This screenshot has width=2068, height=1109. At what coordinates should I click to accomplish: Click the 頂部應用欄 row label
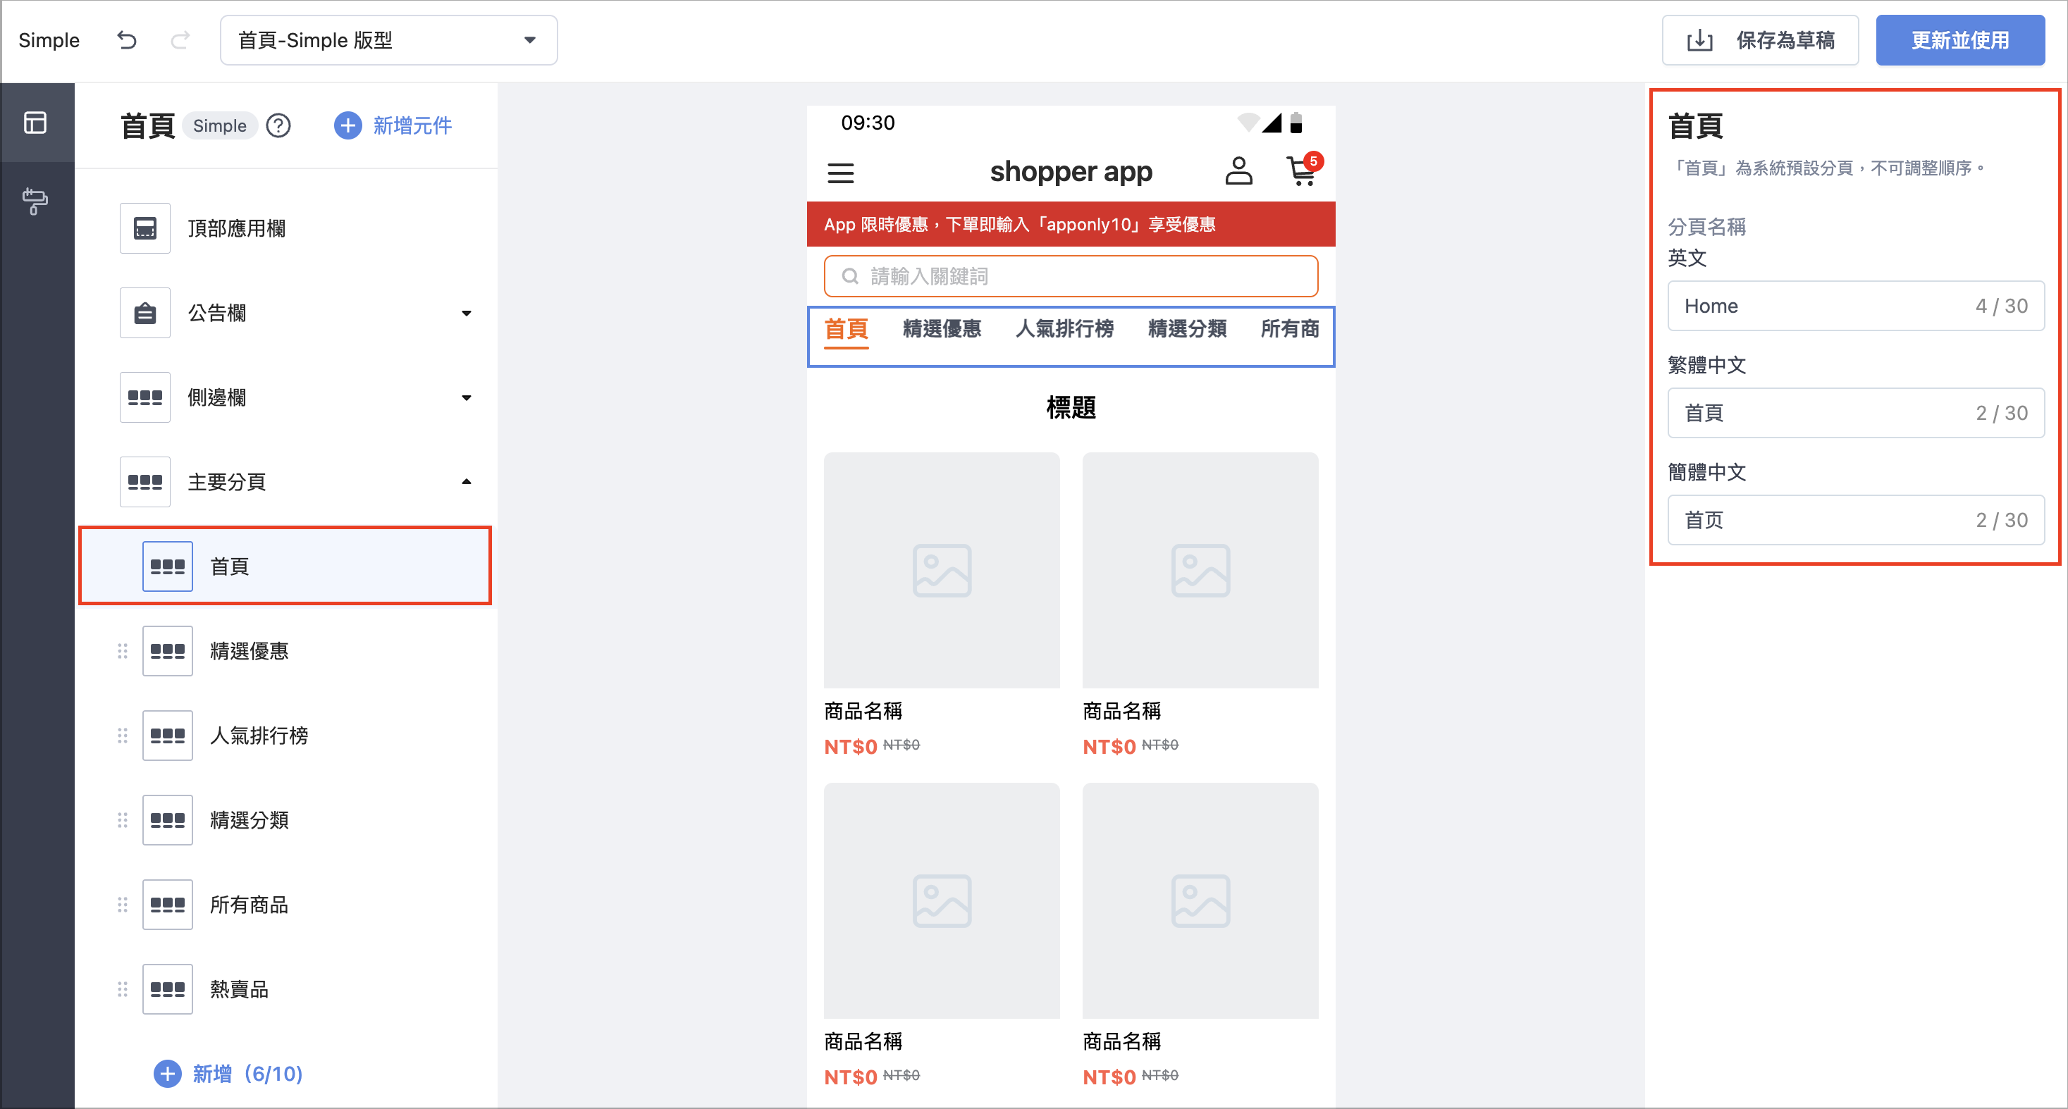[237, 229]
